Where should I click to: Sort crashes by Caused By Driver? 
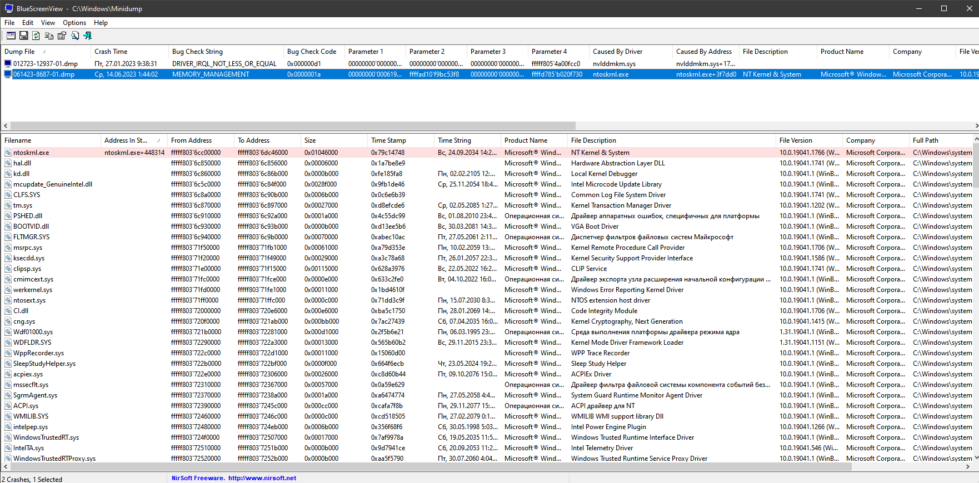point(630,52)
